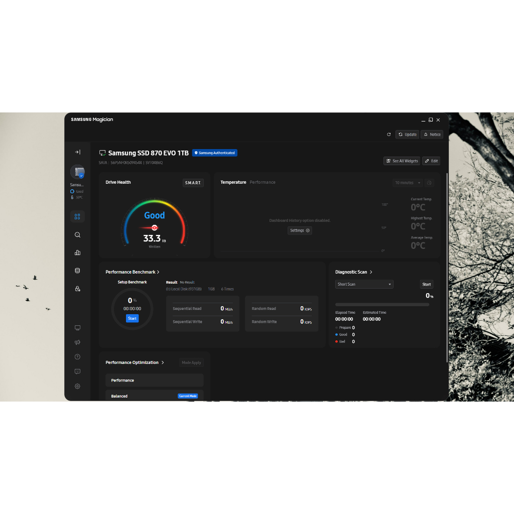The width and height of the screenshot is (514, 514).
Task: Click the Elapsed Time value
Action: 344,319
